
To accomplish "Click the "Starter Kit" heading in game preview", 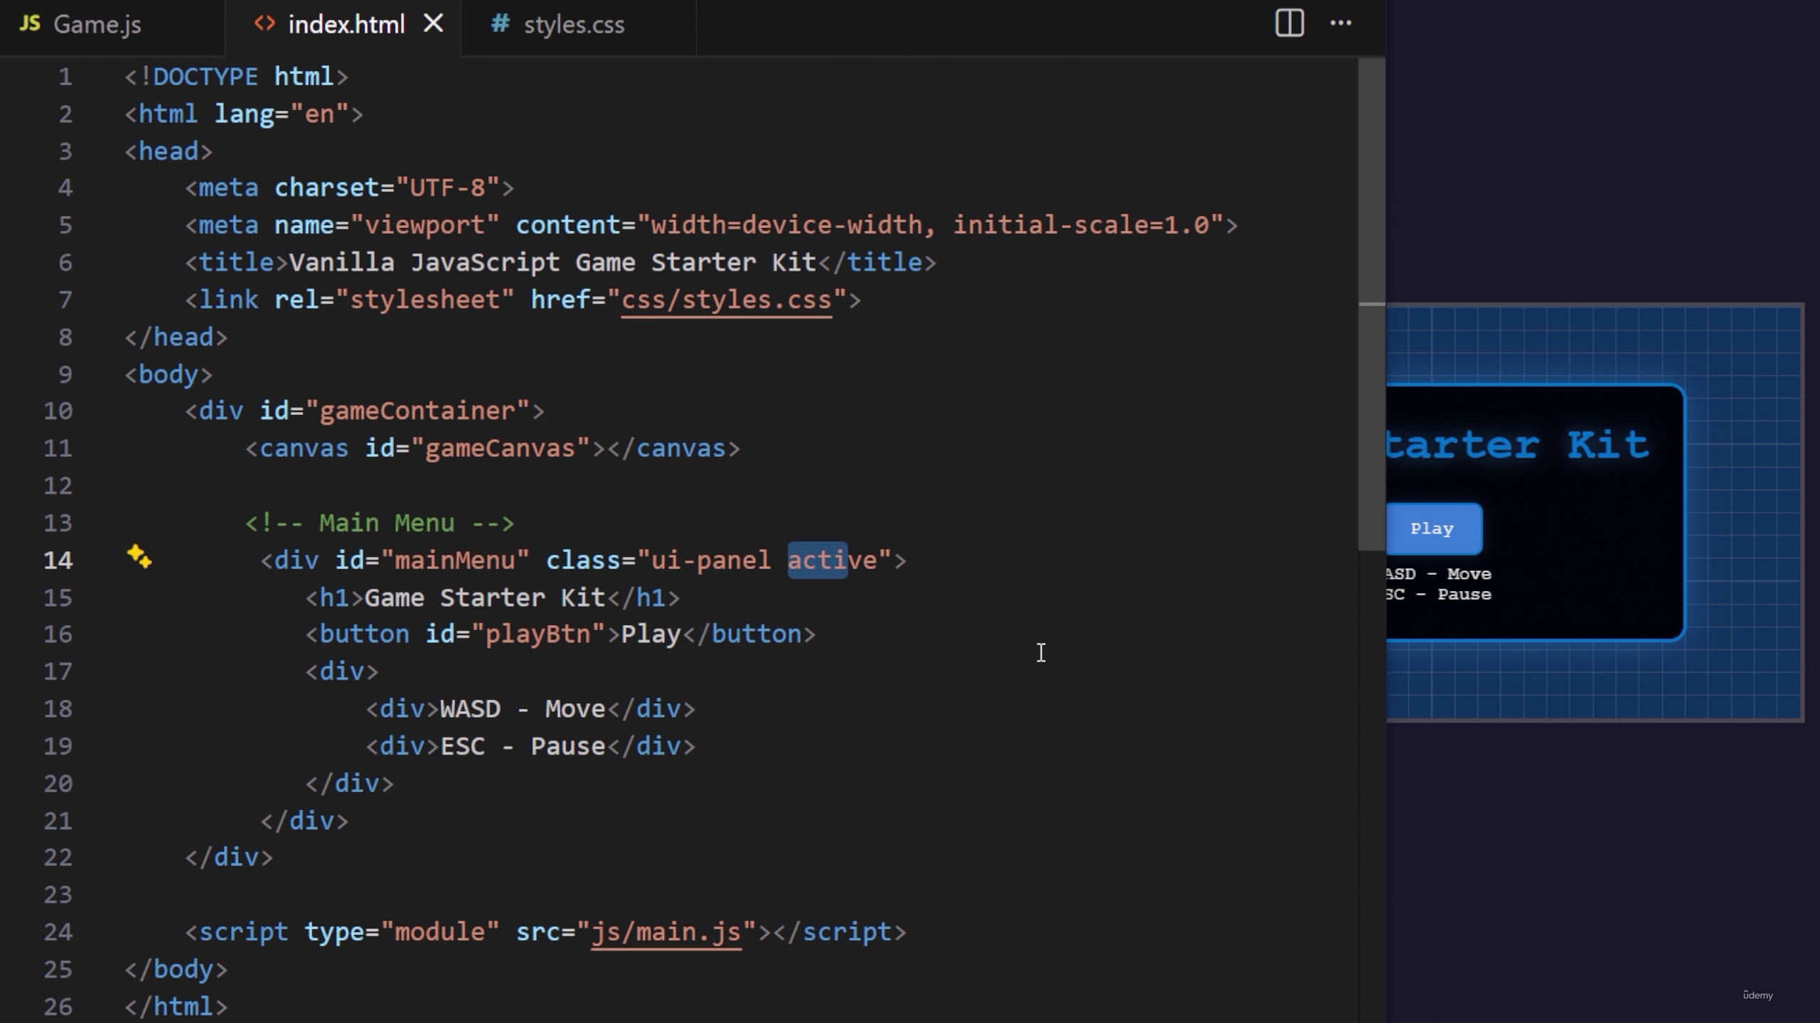I will coord(1517,445).
